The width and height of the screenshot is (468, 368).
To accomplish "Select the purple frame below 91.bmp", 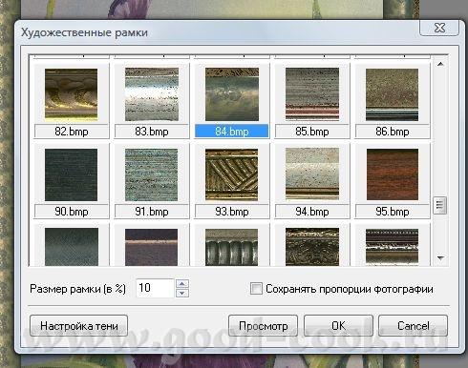I will click(x=152, y=247).
